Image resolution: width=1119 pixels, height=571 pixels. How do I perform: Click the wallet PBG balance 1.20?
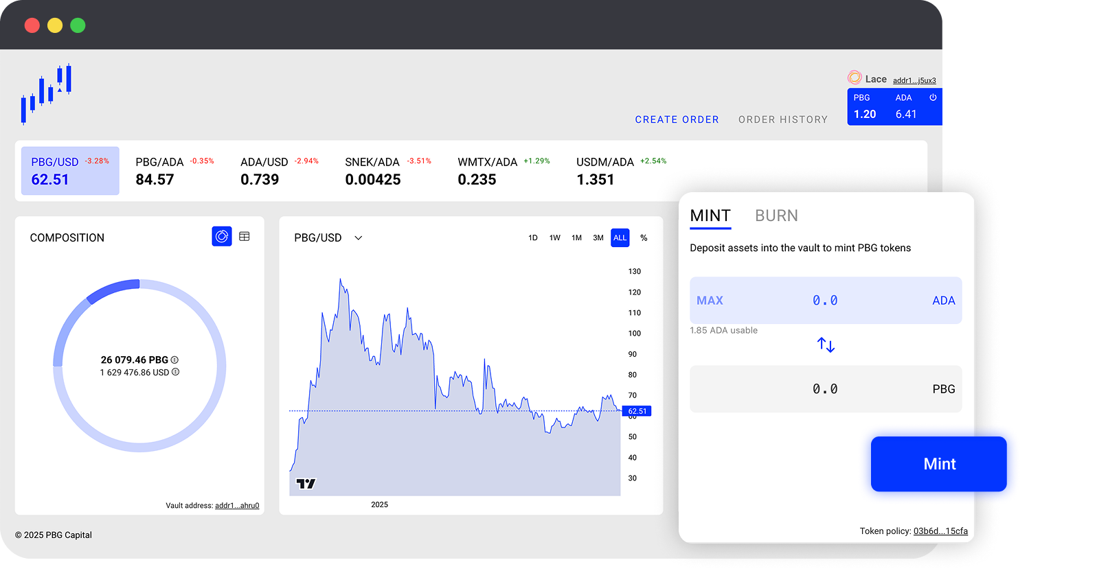pos(865,115)
